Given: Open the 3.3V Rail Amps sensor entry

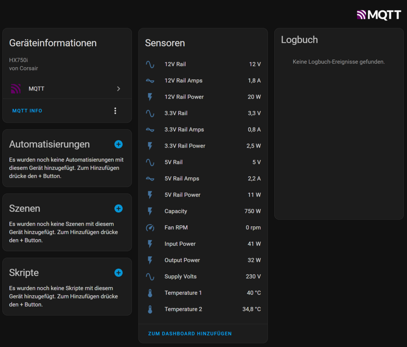Looking at the screenshot, I should coord(203,130).
